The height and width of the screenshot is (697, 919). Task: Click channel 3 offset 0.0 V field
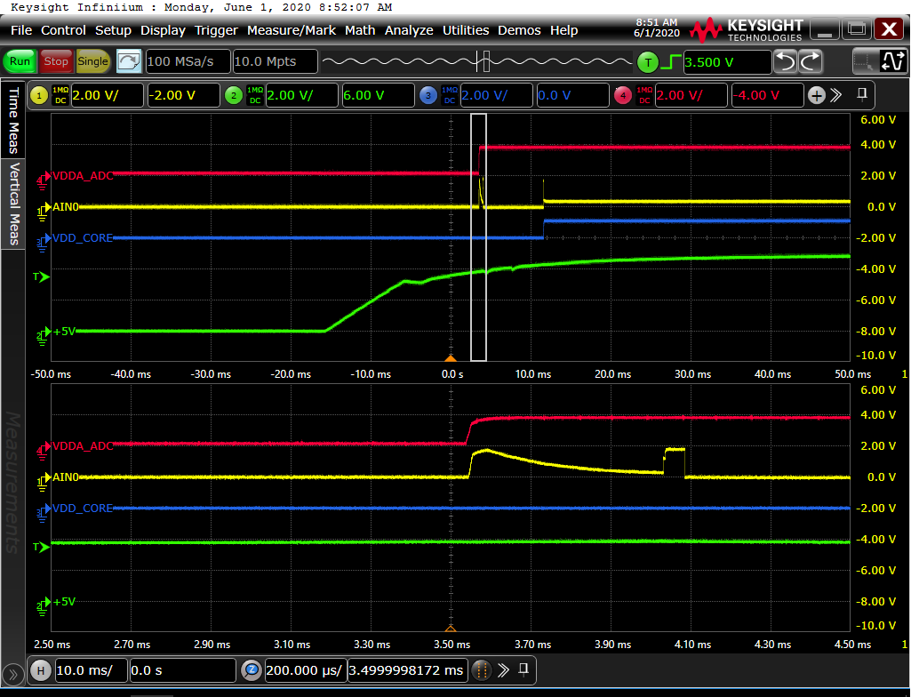click(x=572, y=95)
